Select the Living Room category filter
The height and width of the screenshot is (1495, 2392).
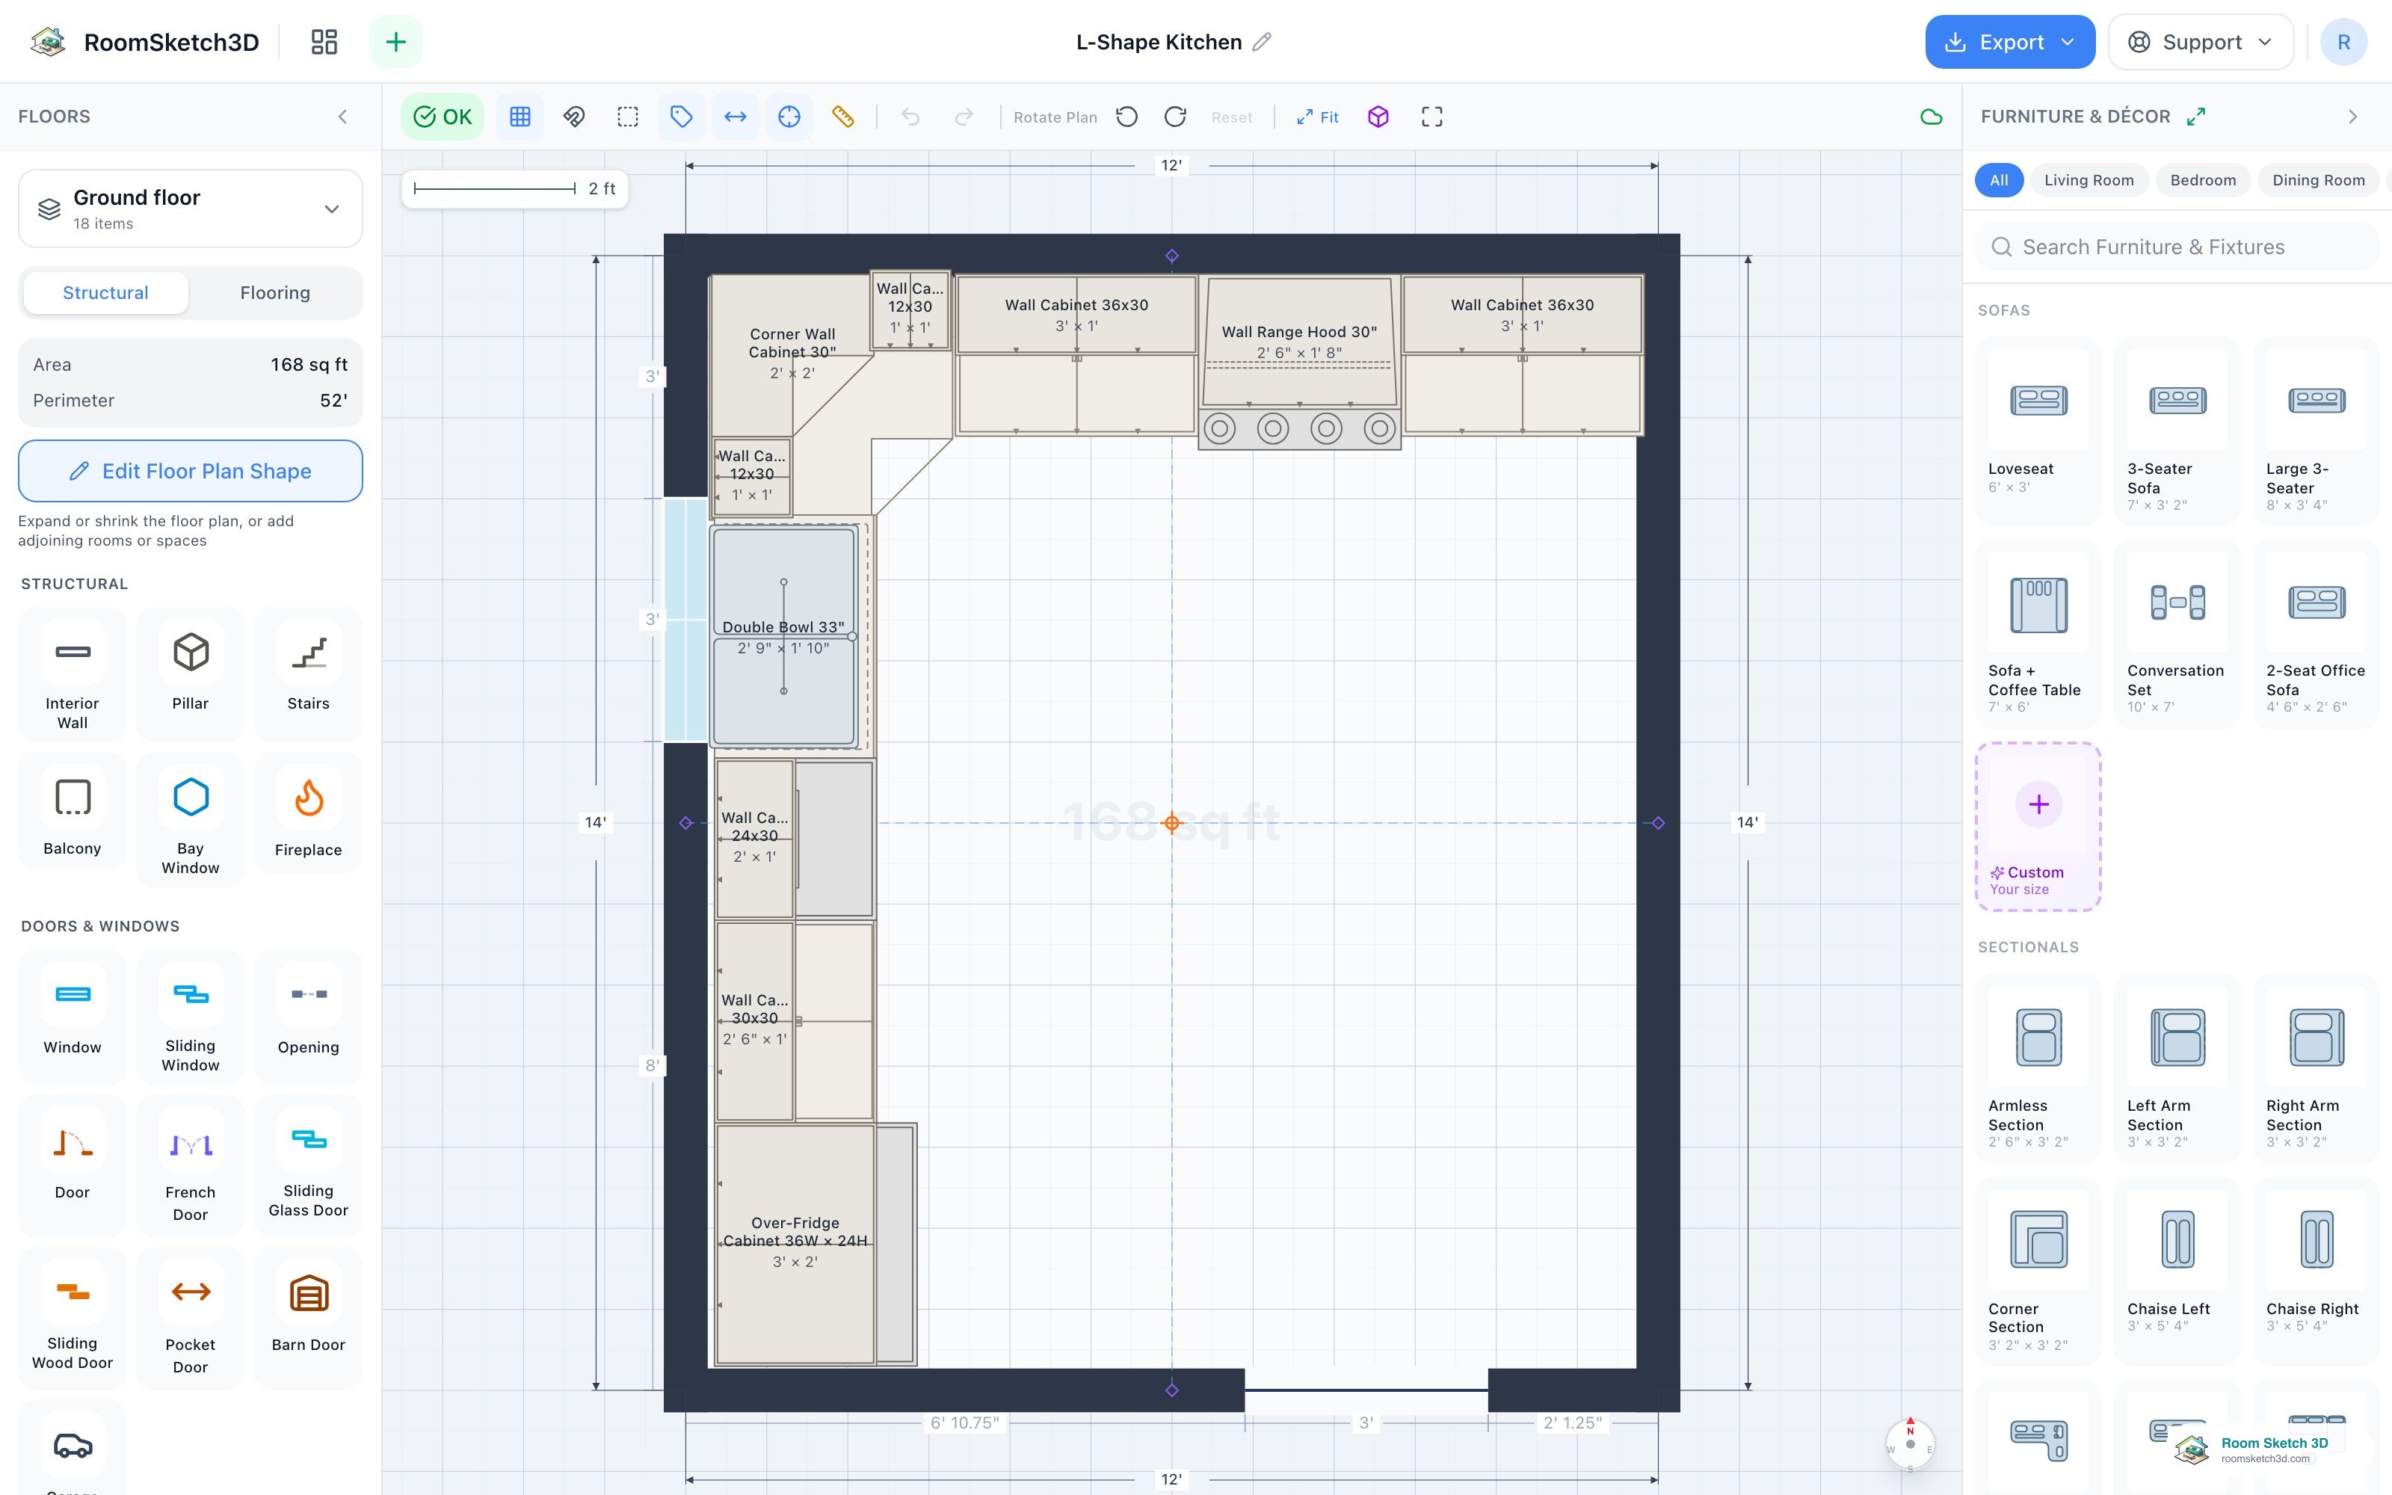coord(2089,180)
